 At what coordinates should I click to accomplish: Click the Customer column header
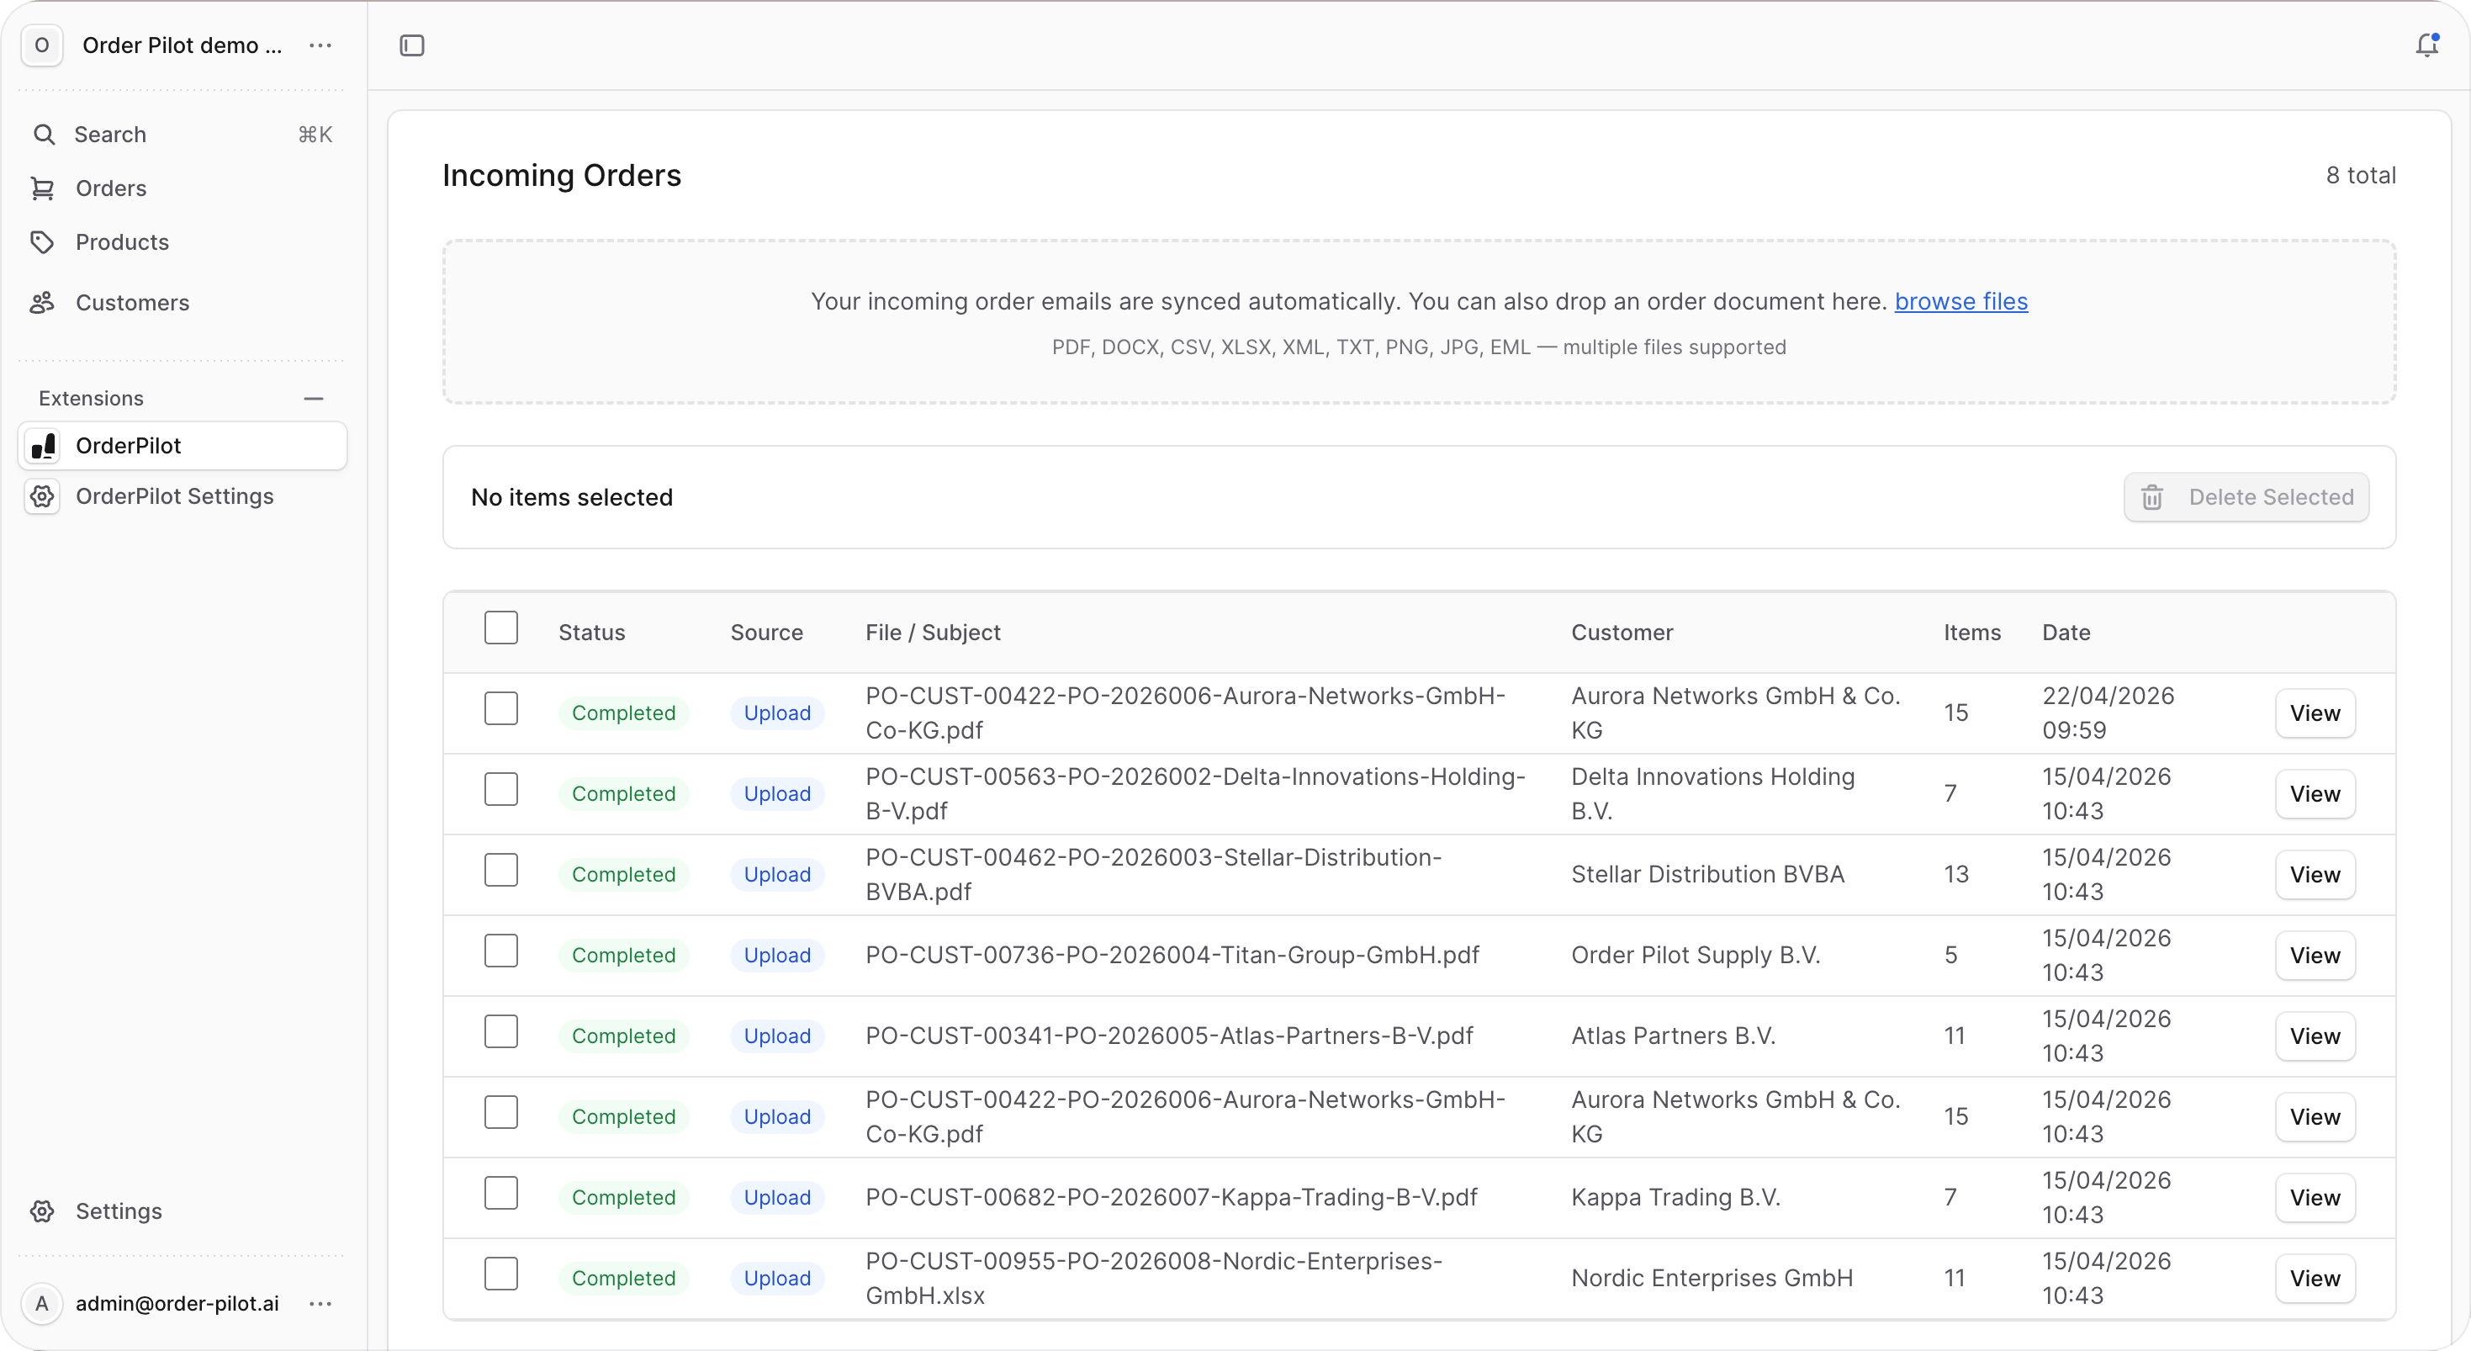tap(1621, 633)
